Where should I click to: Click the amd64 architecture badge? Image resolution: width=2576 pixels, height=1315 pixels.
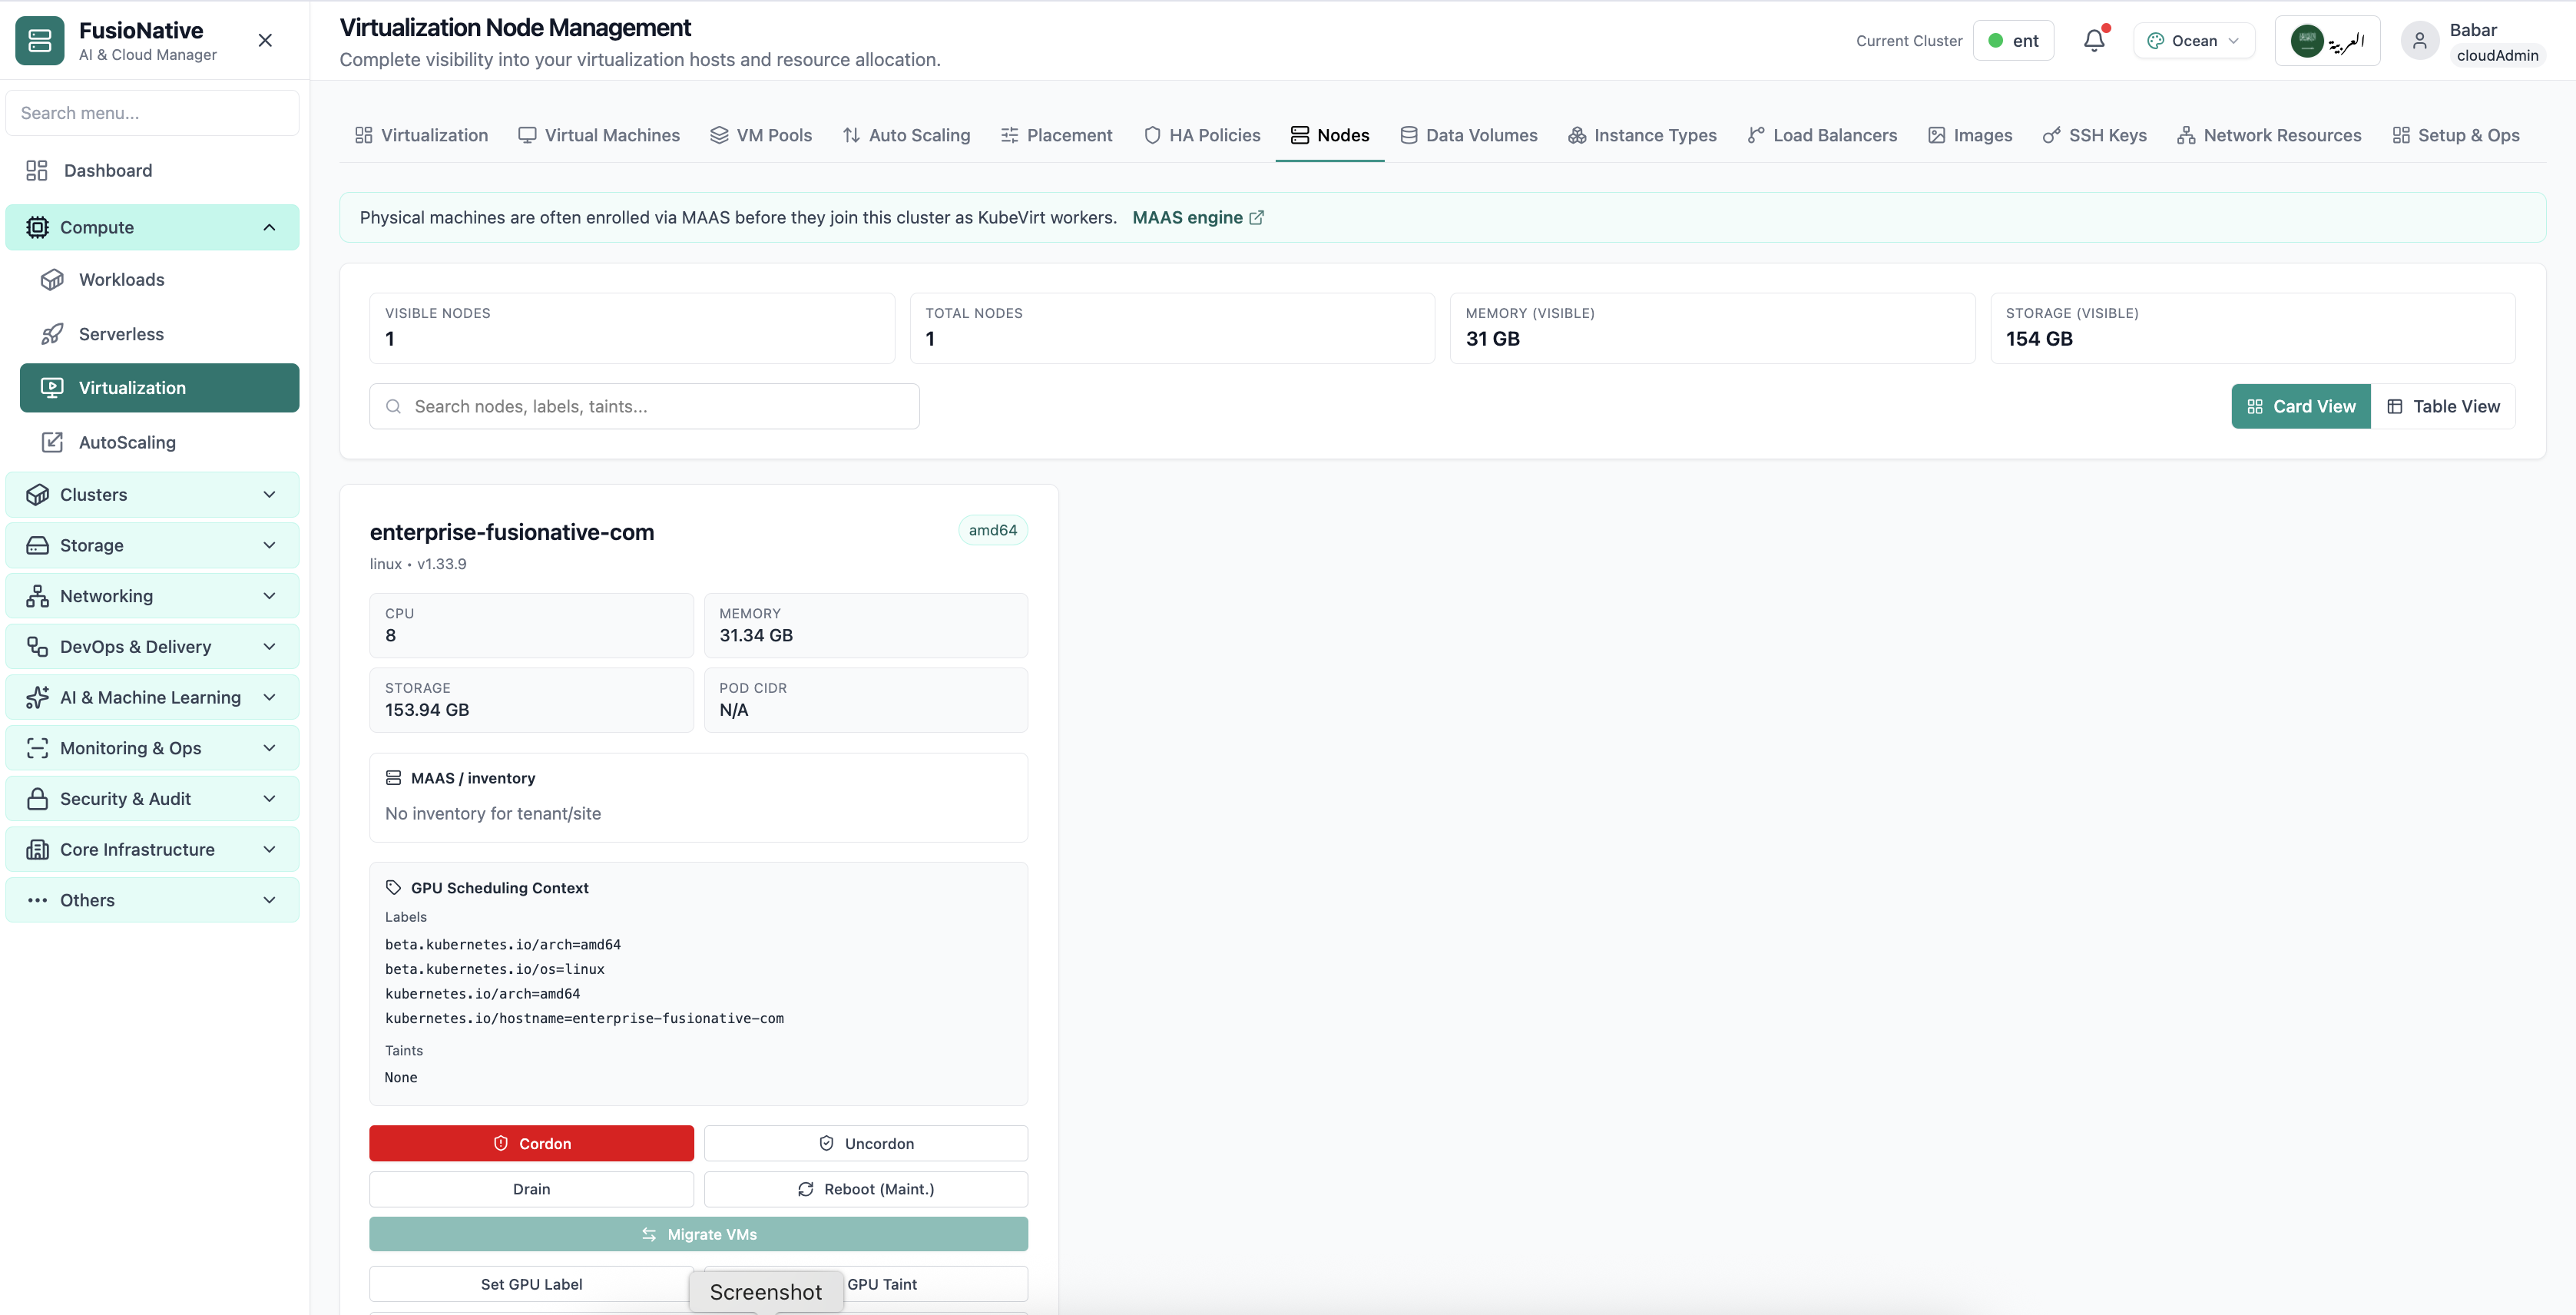tap(992, 530)
